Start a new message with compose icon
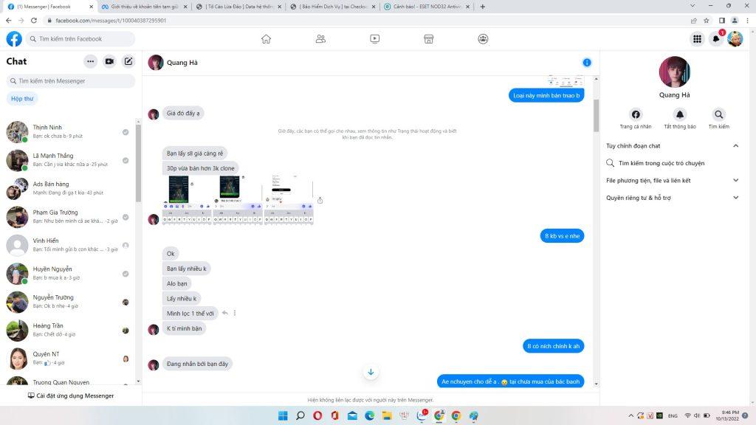The height and width of the screenshot is (425, 756). click(x=128, y=62)
